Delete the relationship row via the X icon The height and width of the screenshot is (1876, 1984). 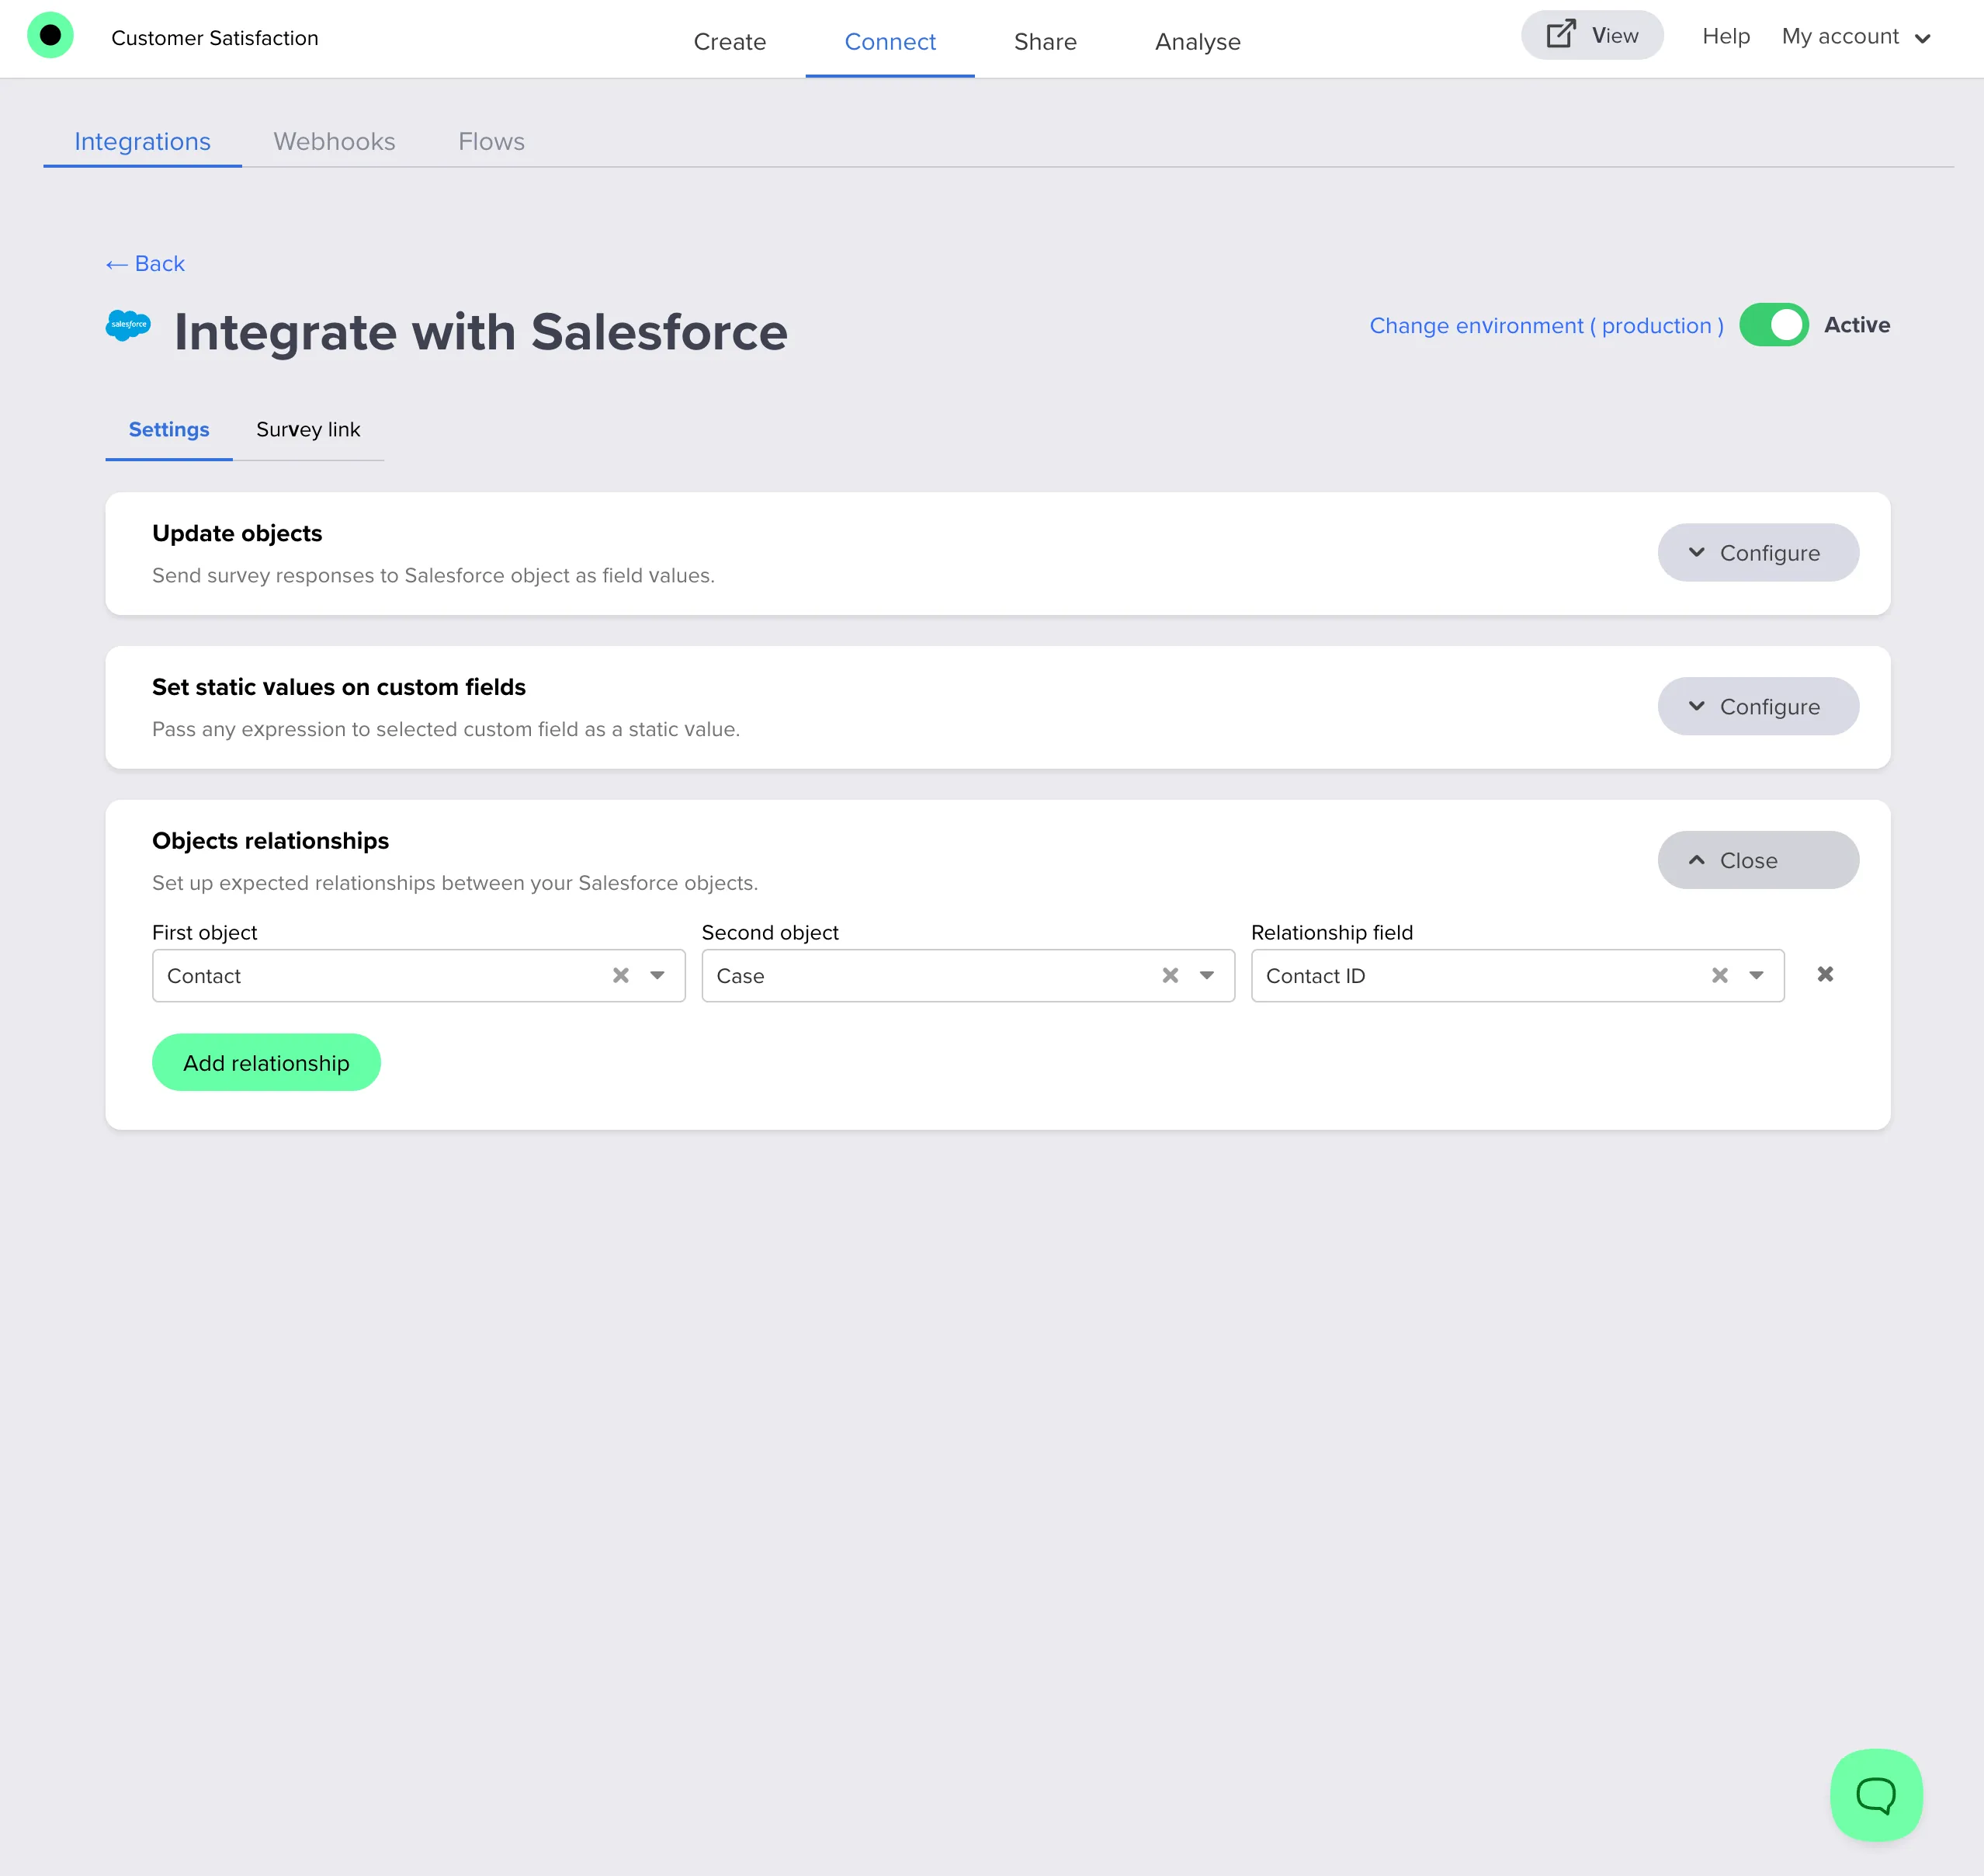click(x=1825, y=974)
